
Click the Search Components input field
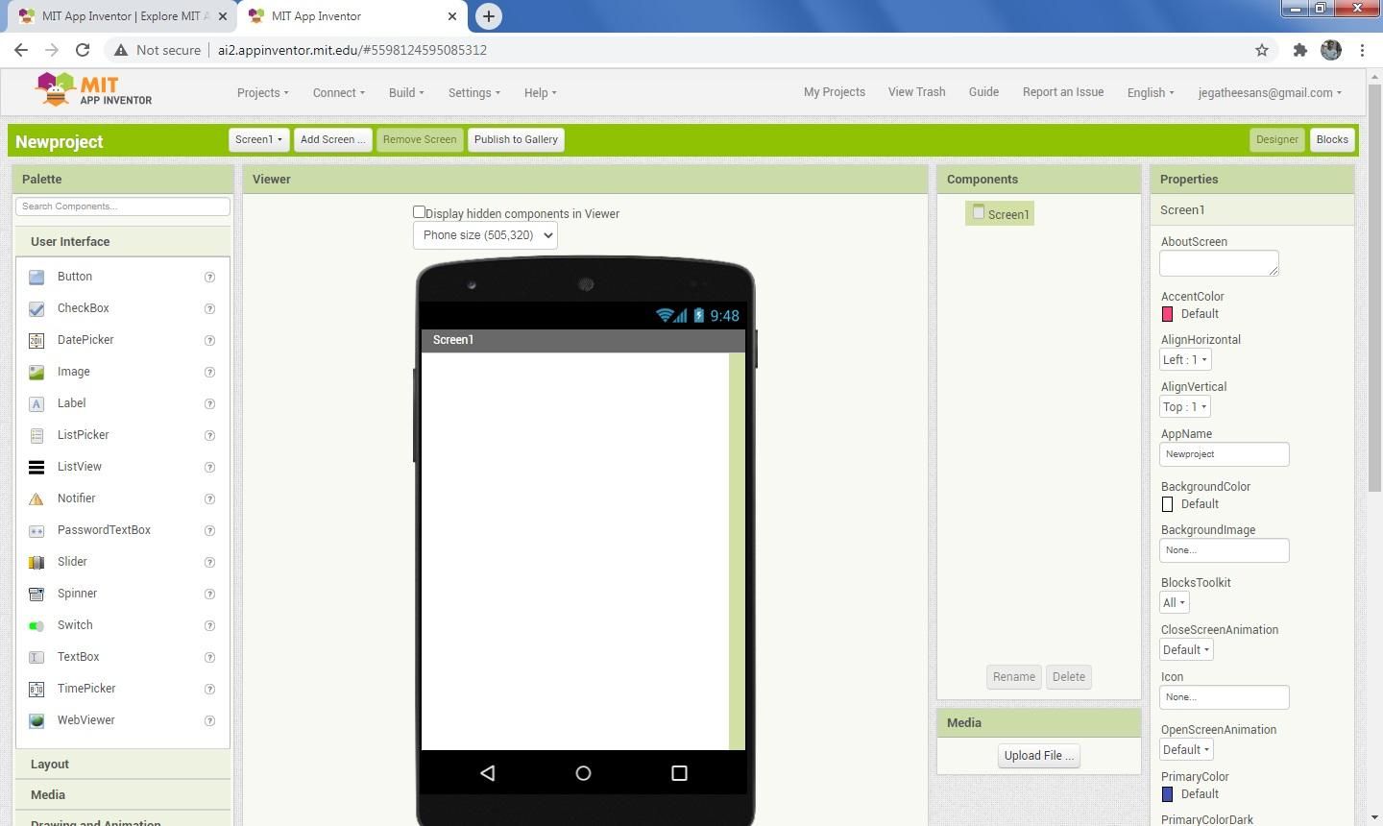(122, 206)
